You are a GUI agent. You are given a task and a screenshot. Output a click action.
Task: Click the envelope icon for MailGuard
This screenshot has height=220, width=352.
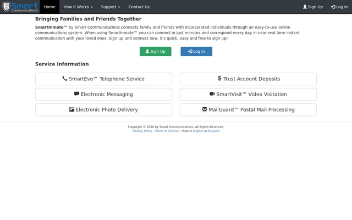pyautogui.click(x=205, y=109)
